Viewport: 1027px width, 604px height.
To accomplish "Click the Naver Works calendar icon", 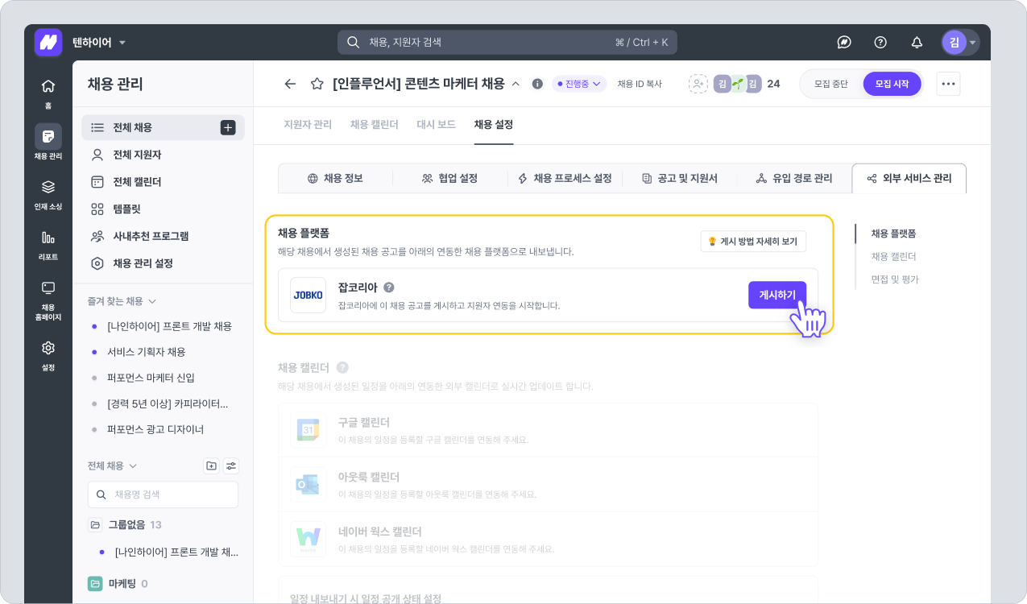I will [308, 539].
